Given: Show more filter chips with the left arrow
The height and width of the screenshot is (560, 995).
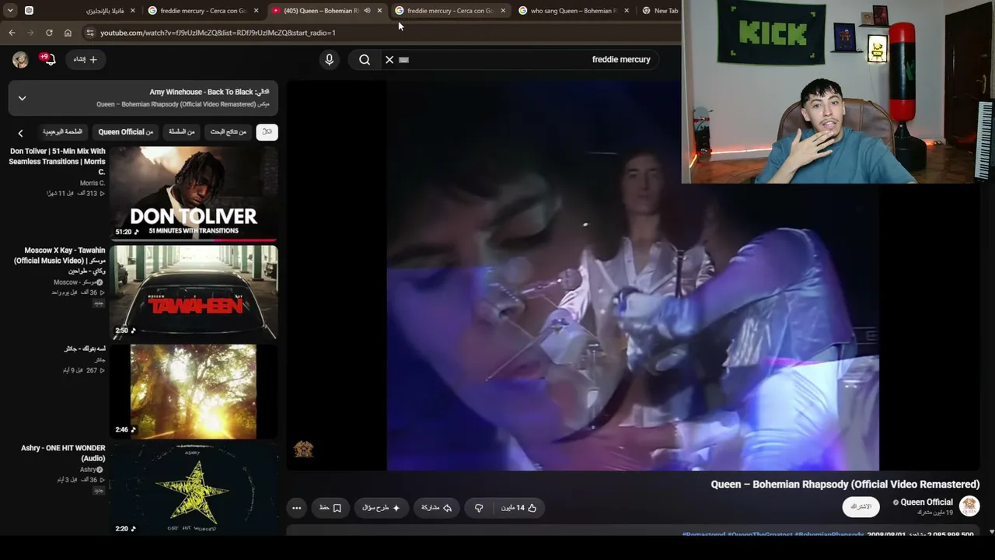Looking at the screenshot, I should tap(20, 133).
